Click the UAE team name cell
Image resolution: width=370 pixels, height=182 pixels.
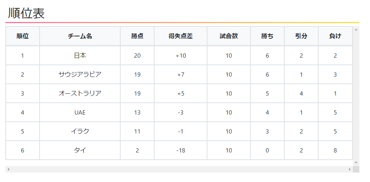click(x=80, y=112)
